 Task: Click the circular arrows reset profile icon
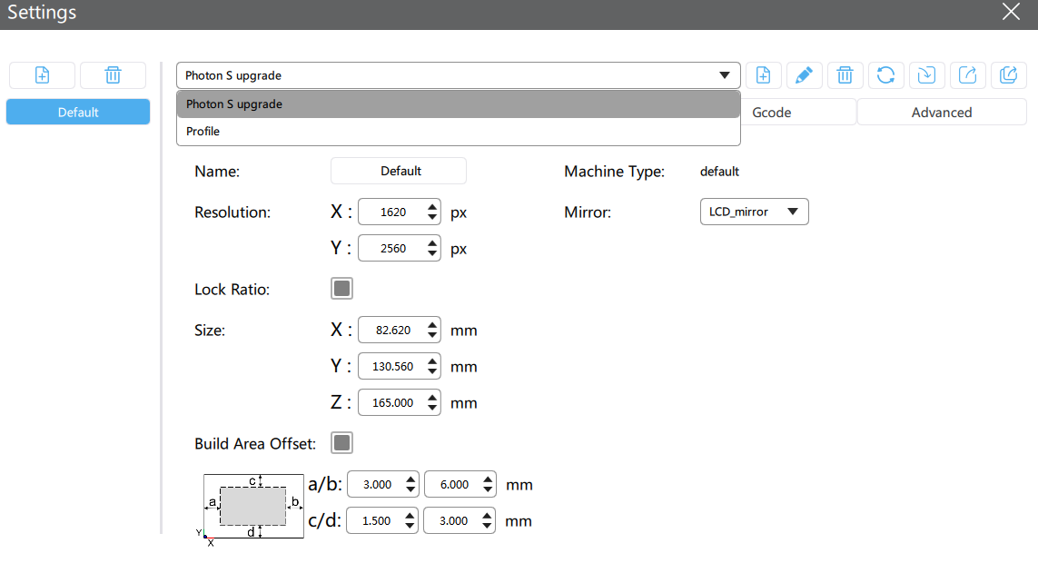[x=885, y=75]
